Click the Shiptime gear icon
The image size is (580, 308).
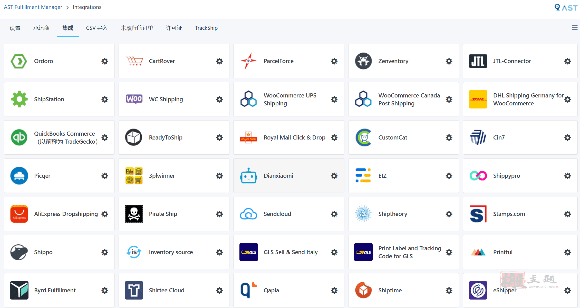[x=449, y=290]
